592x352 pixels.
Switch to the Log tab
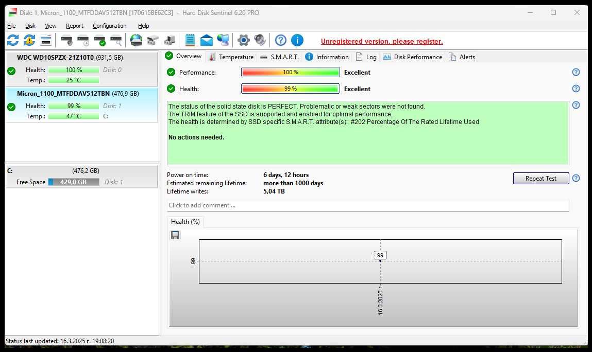(x=366, y=57)
